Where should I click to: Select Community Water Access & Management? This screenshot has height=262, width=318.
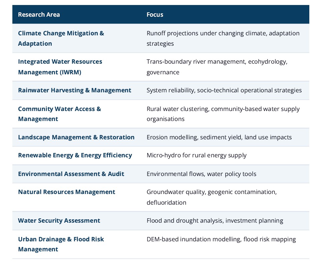point(59,114)
